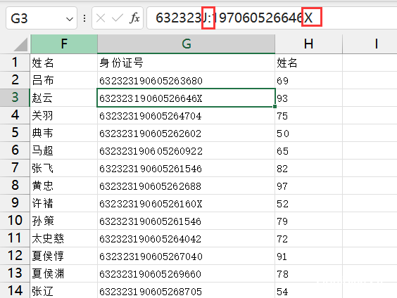The height and width of the screenshot is (298, 397).
Task: Click the column H value 97
Action: click(x=308, y=186)
